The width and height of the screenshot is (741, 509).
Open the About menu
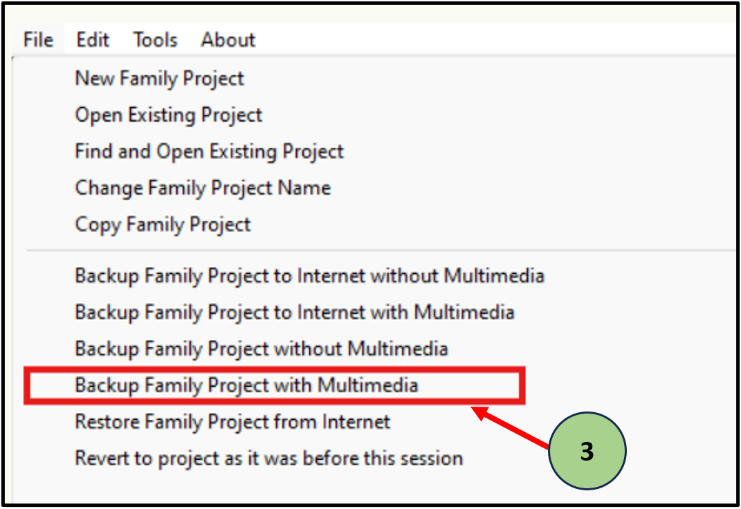tap(228, 40)
